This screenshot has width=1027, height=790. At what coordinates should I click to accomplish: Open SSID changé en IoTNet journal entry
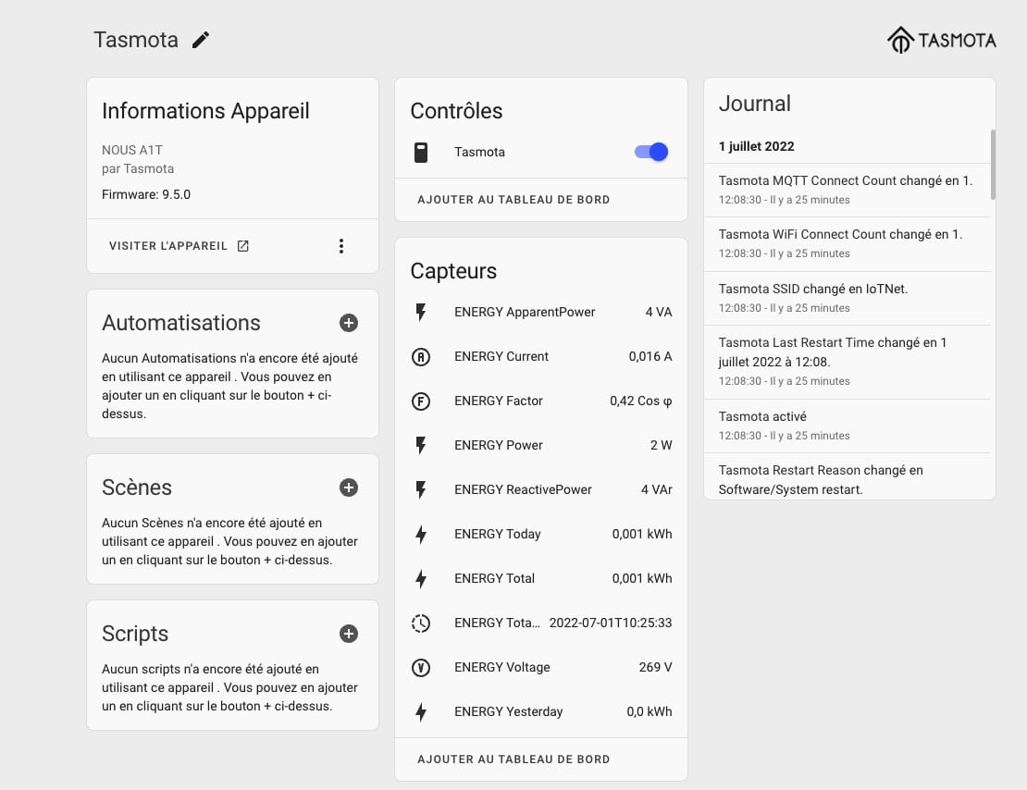(x=847, y=298)
